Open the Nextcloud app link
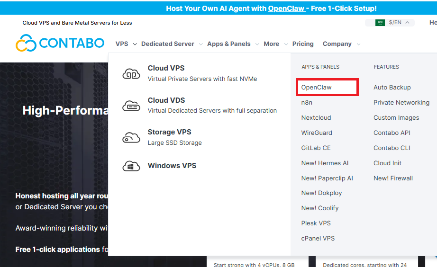437x267 pixels. pyautogui.click(x=316, y=118)
